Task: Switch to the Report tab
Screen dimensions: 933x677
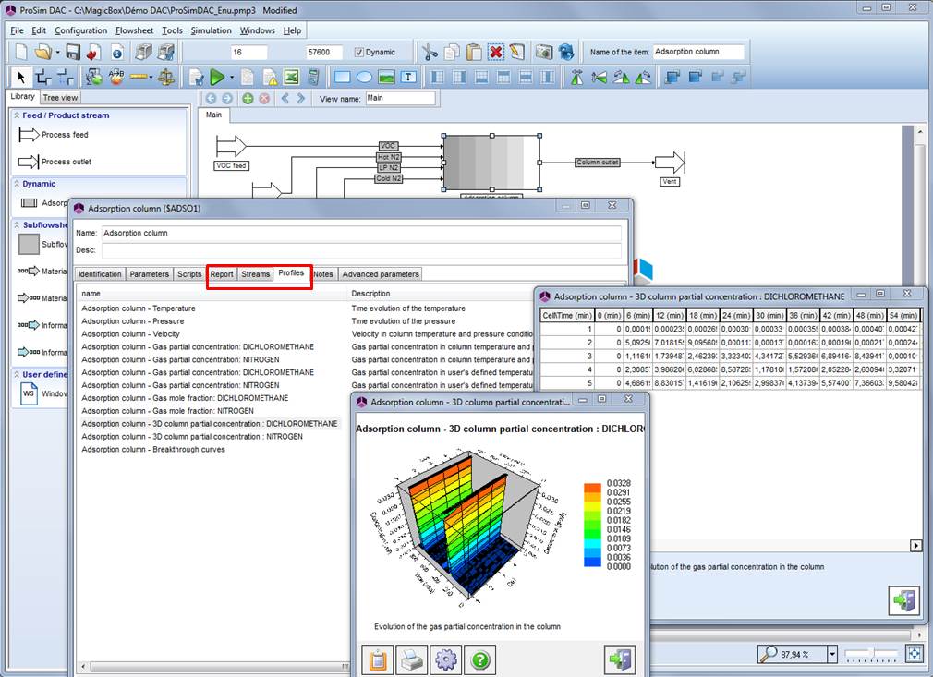Action: [x=222, y=274]
